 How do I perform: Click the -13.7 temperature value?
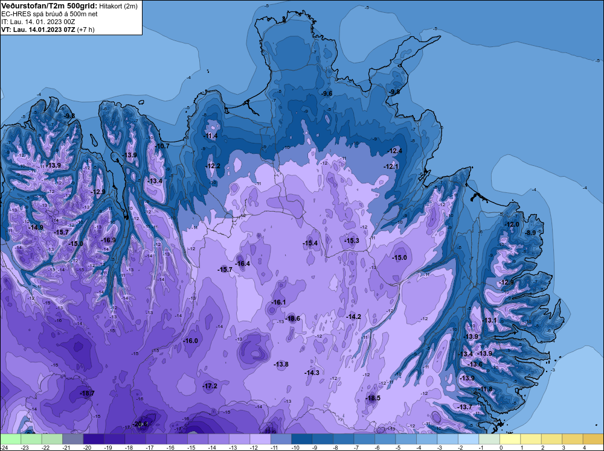[464, 407]
